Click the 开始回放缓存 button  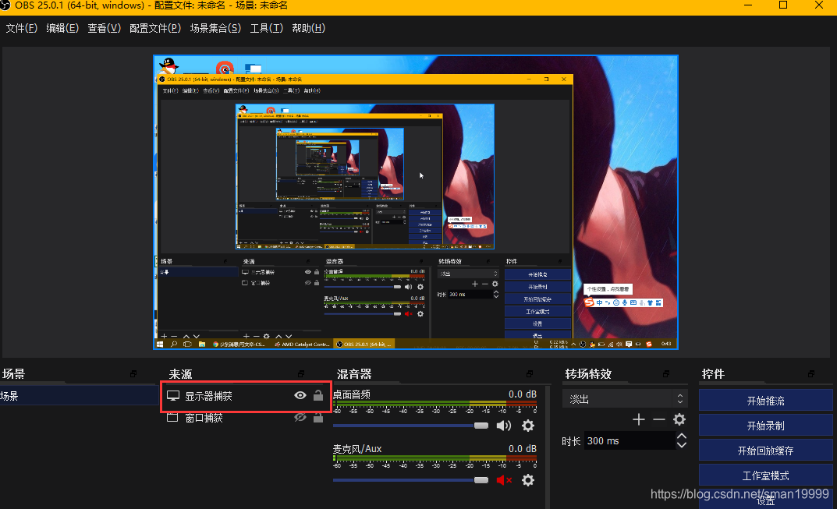tap(765, 451)
